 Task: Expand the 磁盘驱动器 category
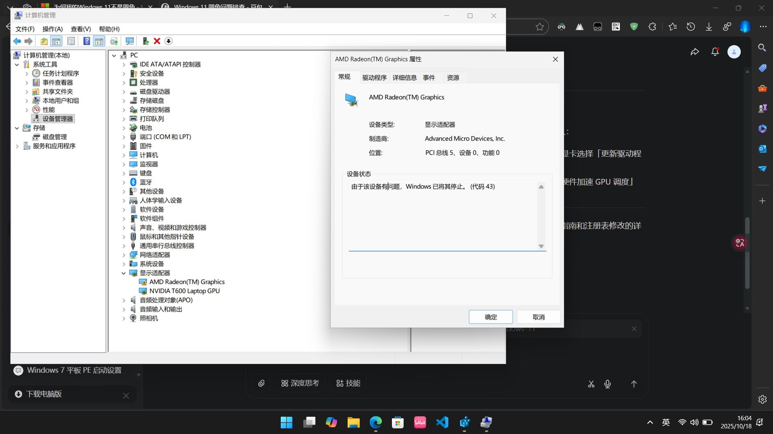tap(124, 92)
